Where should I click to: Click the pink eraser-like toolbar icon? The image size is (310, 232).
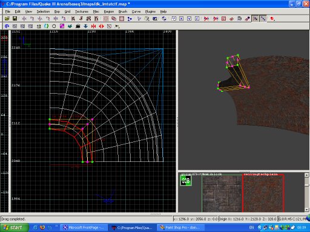248,19
